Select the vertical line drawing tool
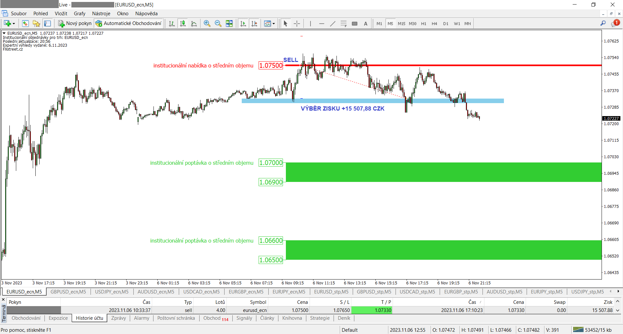Screen dimensions: 623x334 311,23
